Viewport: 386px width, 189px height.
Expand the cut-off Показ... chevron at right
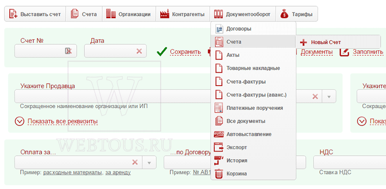[361, 121]
